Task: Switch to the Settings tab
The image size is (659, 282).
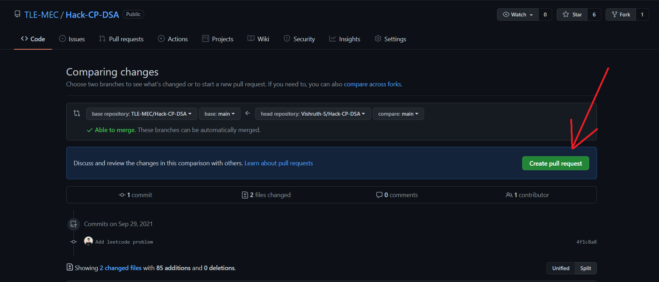Action: (x=390, y=39)
